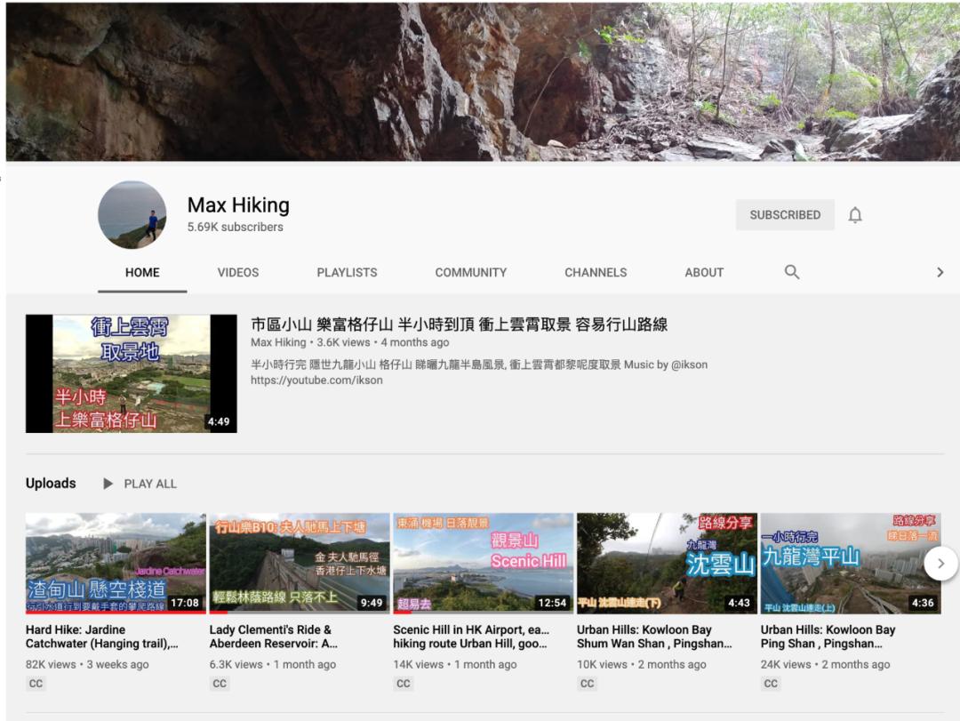Image resolution: width=960 pixels, height=721 pixels.
Task: Open the channel search magnifier icon
Action: tap(791, 272)
